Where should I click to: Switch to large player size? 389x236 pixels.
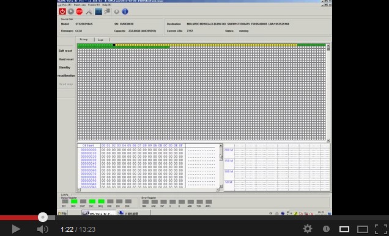(363, 229)
